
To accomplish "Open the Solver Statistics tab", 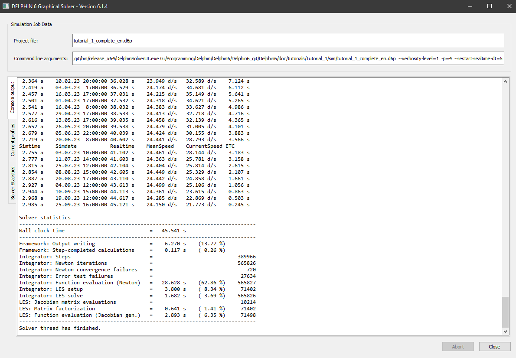I will point(12,183).
